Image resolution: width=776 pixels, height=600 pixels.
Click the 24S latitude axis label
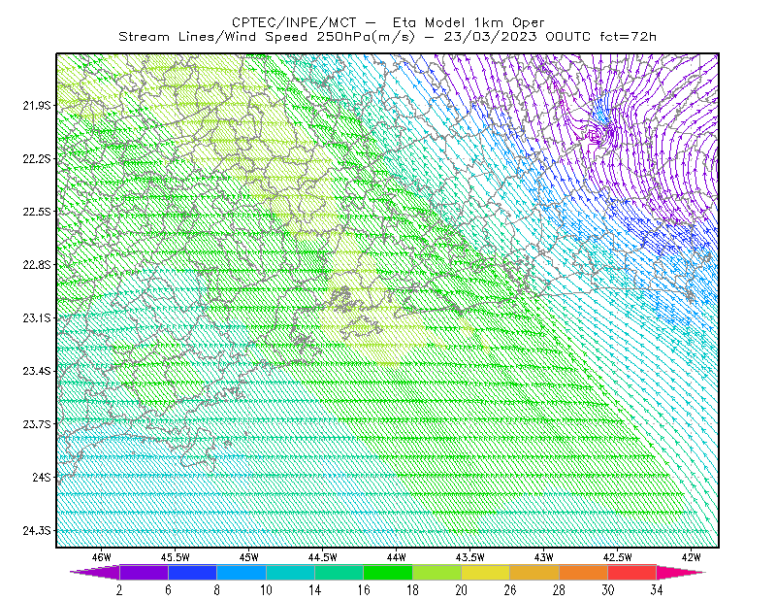click(x=42, y=477)
